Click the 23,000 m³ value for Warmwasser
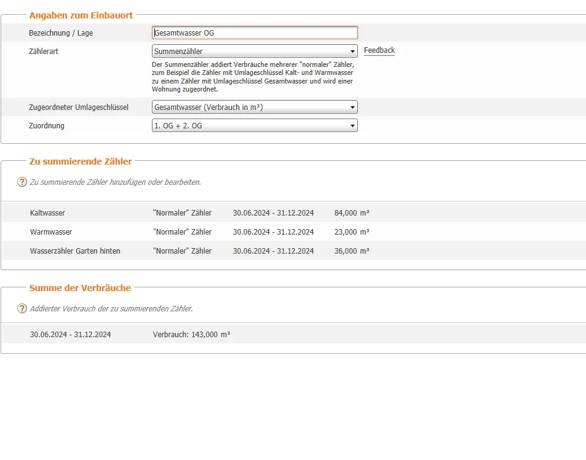Screen dimensions: 586x460 [351, 232]
